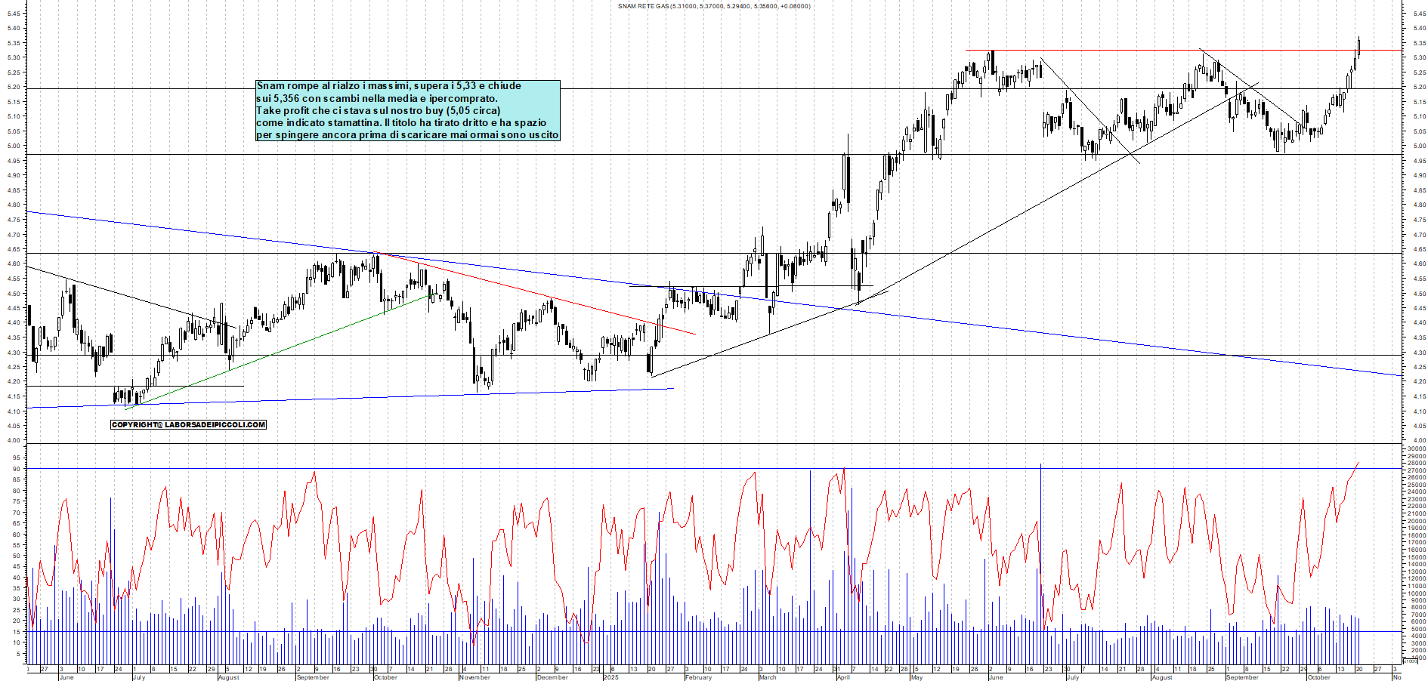
Task: Select the red horizontal resistance line near 5.33
Action: pyautogui.click(x=1133, y=51)
